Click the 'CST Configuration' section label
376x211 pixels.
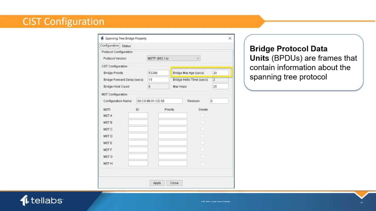pos(114,66)
